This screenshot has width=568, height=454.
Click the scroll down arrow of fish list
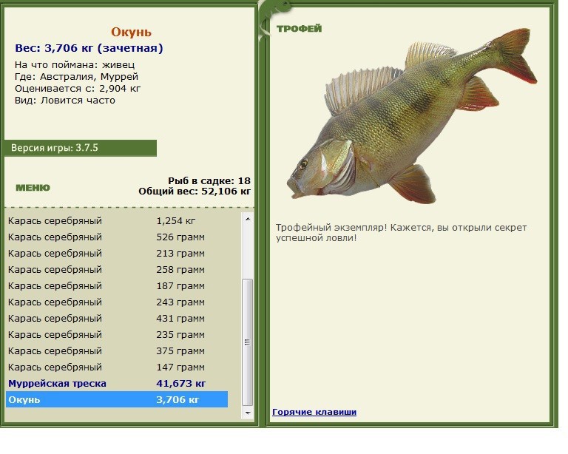(248, 413)
